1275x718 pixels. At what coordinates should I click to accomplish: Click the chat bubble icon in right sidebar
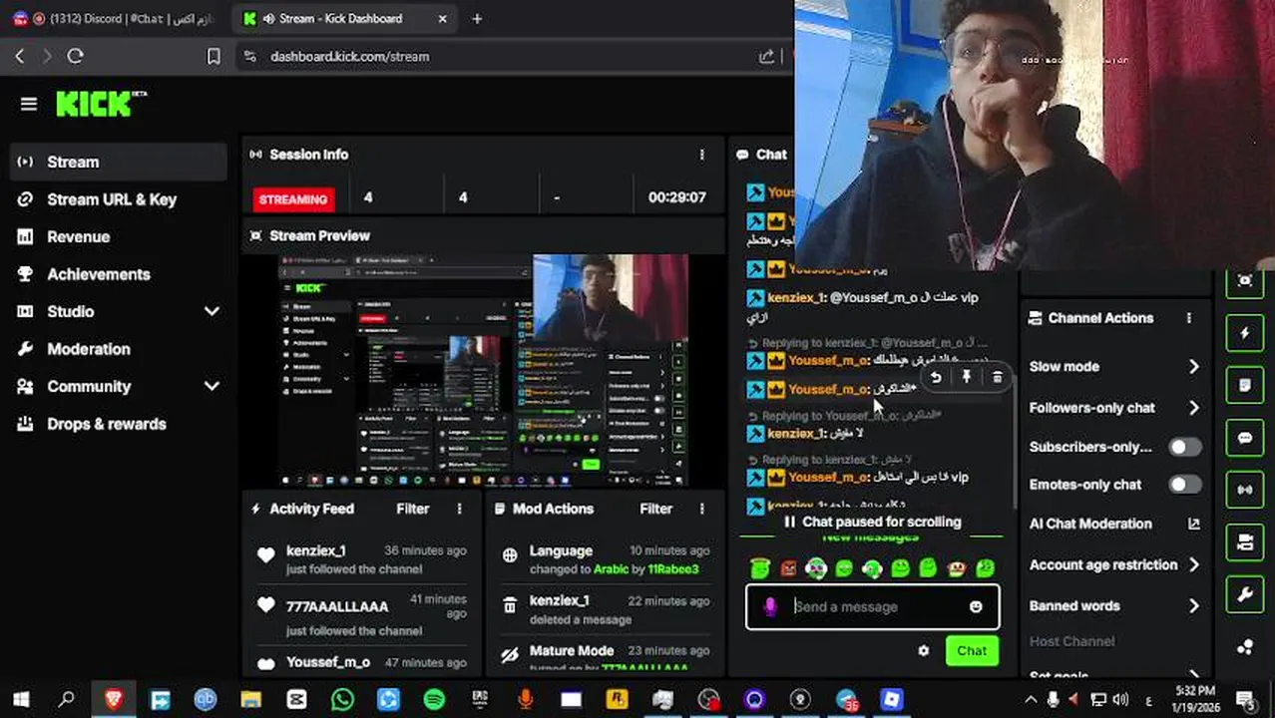point(1244,438)
